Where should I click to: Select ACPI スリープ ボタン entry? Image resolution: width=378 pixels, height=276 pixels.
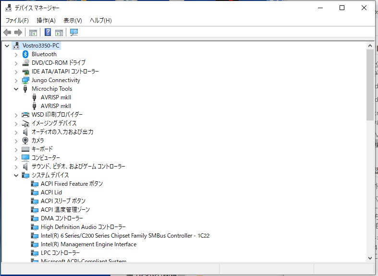63,201
